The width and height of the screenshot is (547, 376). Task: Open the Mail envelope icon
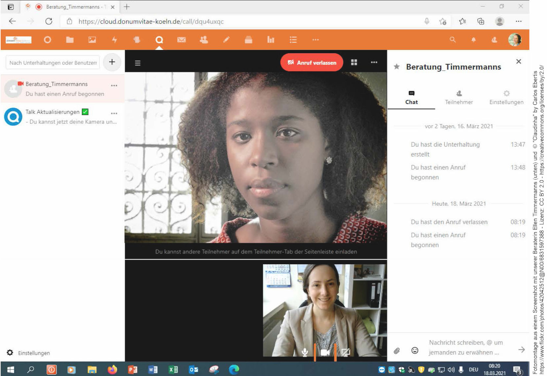pos(181,40)
